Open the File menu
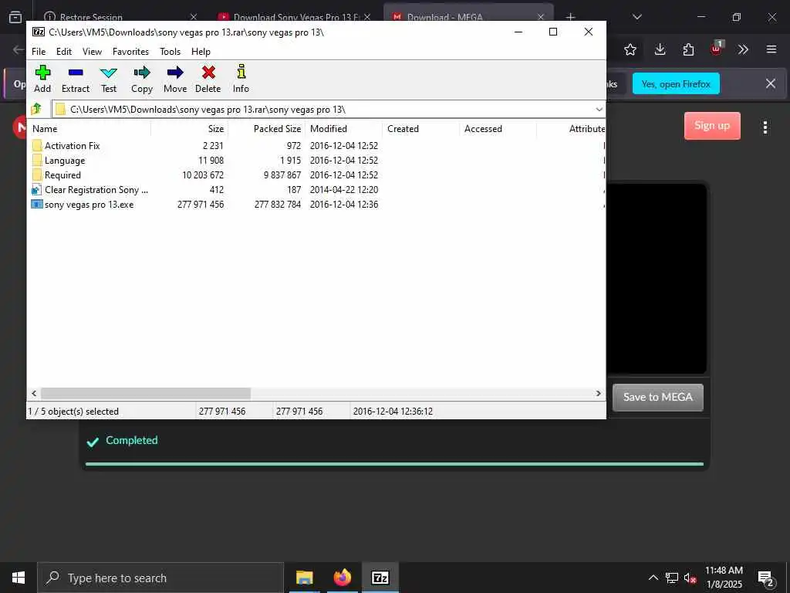The image size is (790, 593). (39, 52)
